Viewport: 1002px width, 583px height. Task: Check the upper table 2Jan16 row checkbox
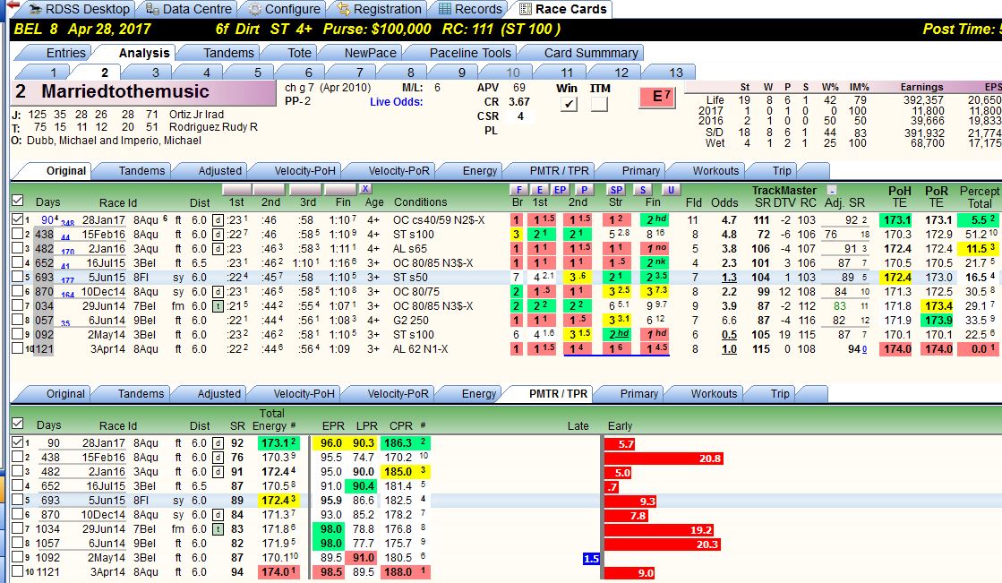tap(17, 249)
